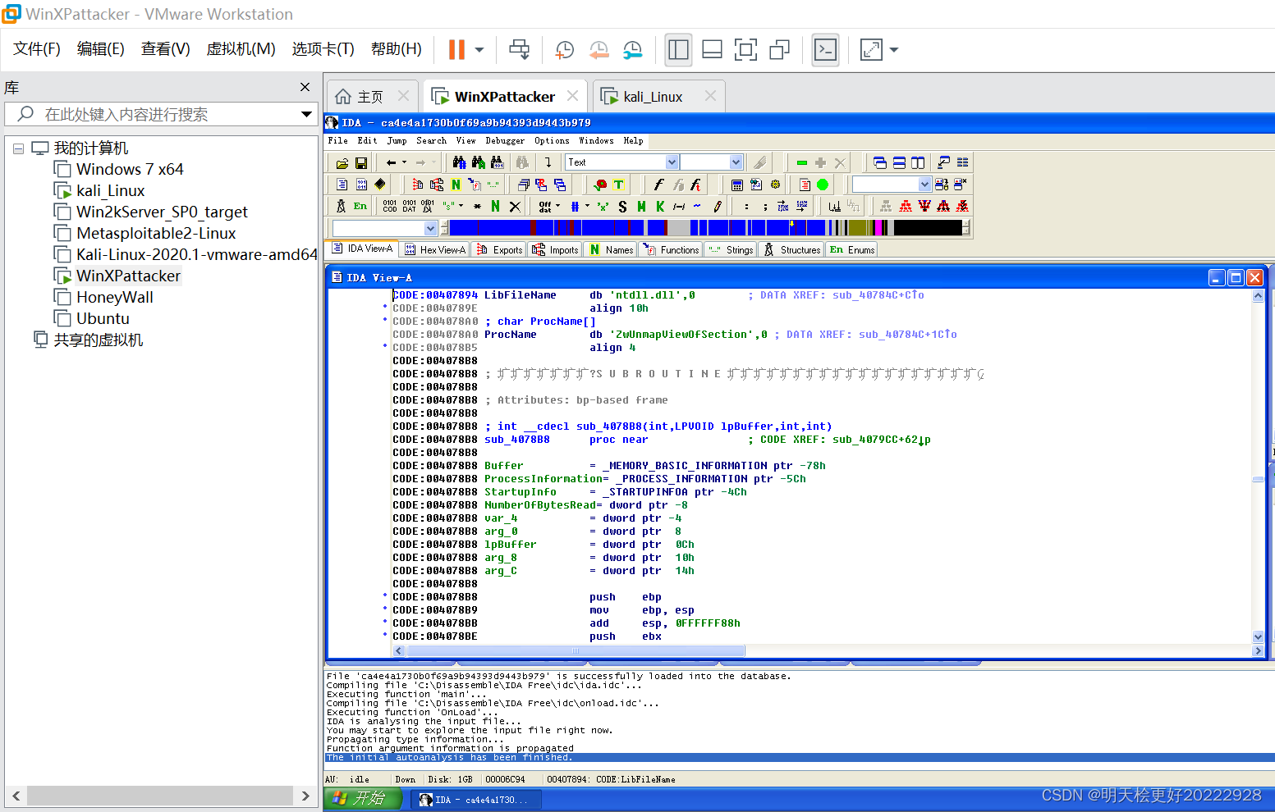Click the red flower graph icon
The height and width of the screenshot is (812, 1275).
click(600, 185)
